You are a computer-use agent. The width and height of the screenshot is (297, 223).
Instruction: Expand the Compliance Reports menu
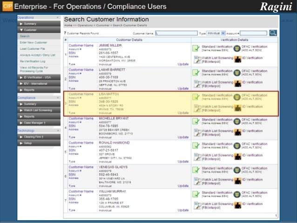39,116
